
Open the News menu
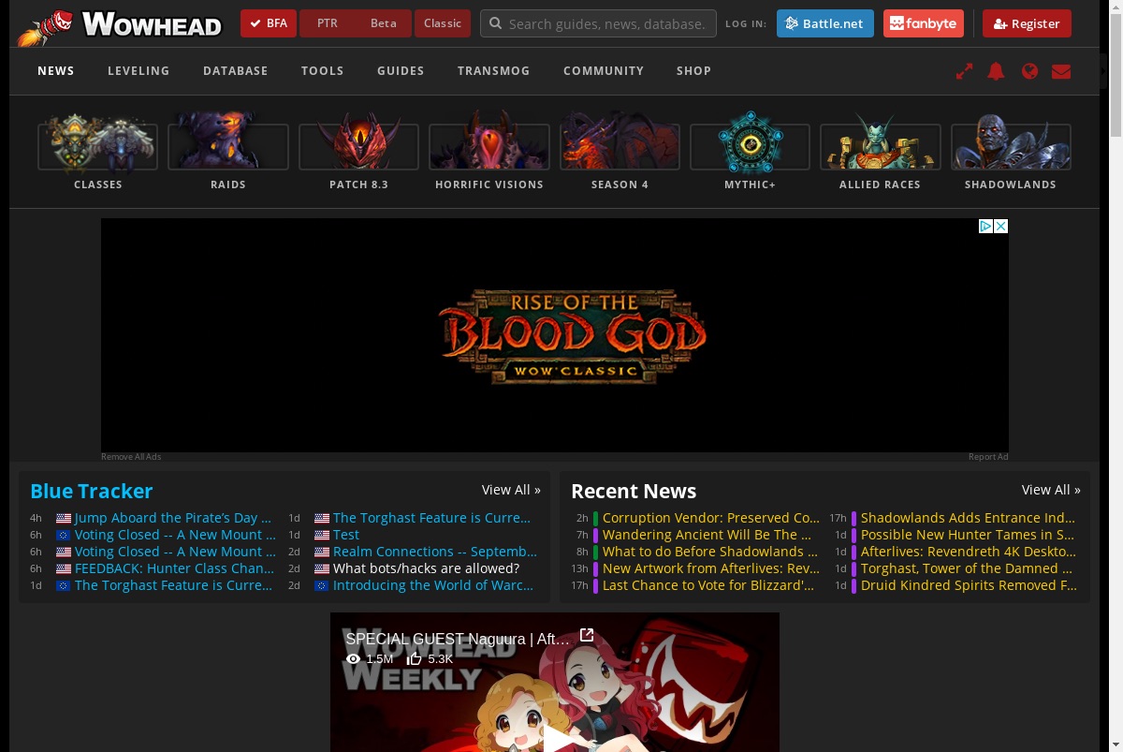click(x=56, y=71)
